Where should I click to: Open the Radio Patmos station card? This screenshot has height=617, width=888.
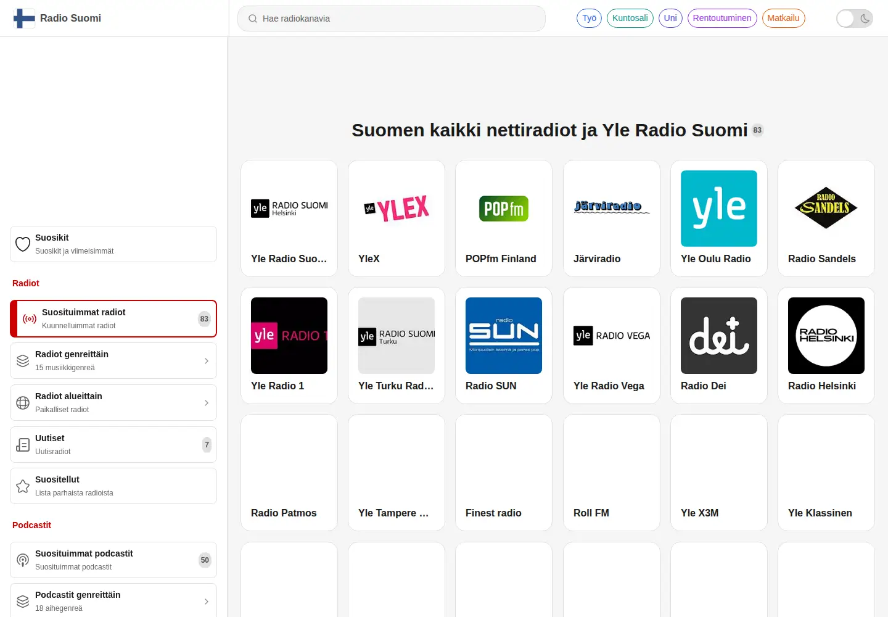pyautogui.click(x=289, y=473)
